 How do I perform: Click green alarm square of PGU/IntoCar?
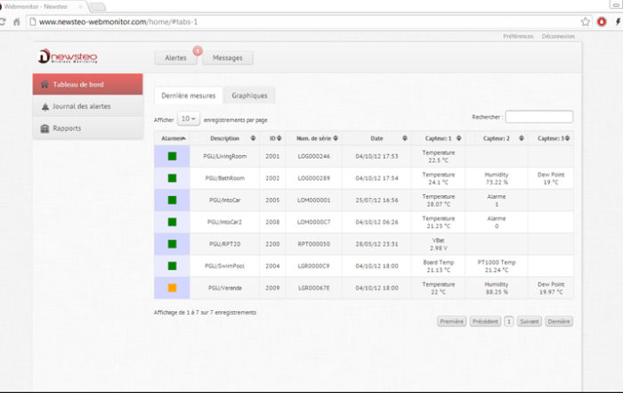[172, 201]
